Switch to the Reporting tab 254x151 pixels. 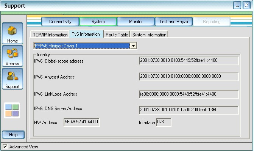point(212,22)
